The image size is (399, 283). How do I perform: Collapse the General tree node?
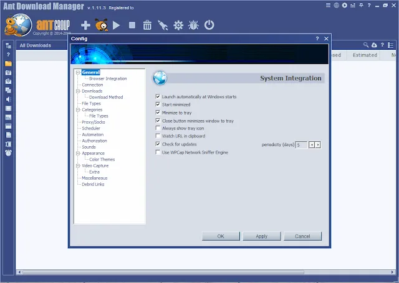tap(78, 72)
